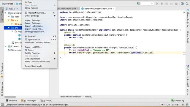Screen dimensions: 190x107
Task: Open the Favorites tool window
Action: tap(2, 70)
